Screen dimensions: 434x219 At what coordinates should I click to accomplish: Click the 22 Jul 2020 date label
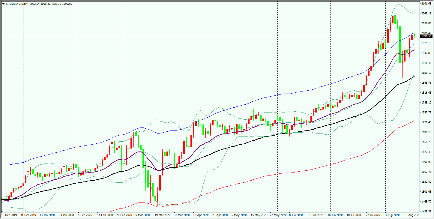click(x=374, y=215)
